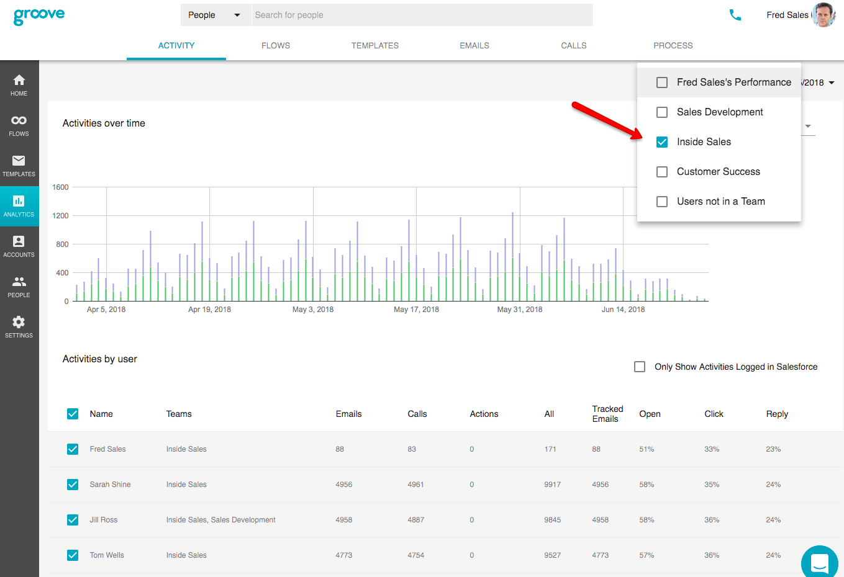Check Users not in a Team
The height and width of the screenshot is (577, 844).
662,202
